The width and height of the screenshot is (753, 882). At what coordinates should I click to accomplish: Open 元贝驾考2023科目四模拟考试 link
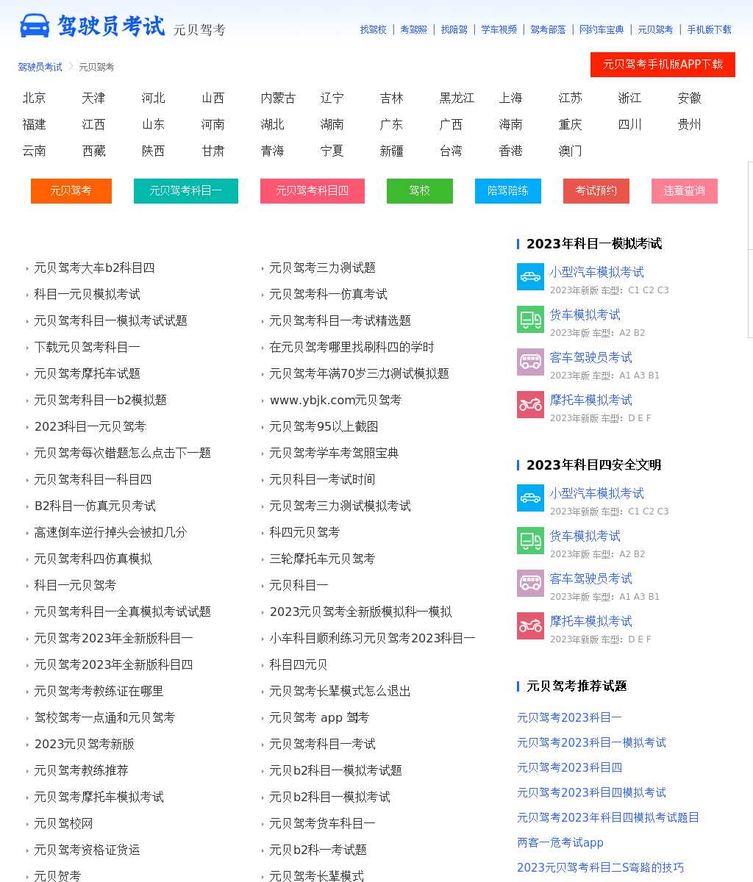[591, 792]
